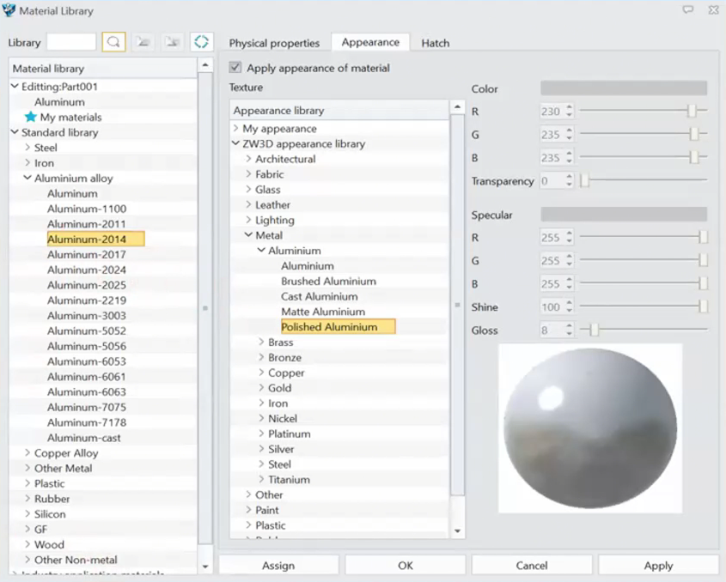Screen dimensions: 726x582
Task: Click the chat bubble icon in title bar
Action: (x=687, y=10)
